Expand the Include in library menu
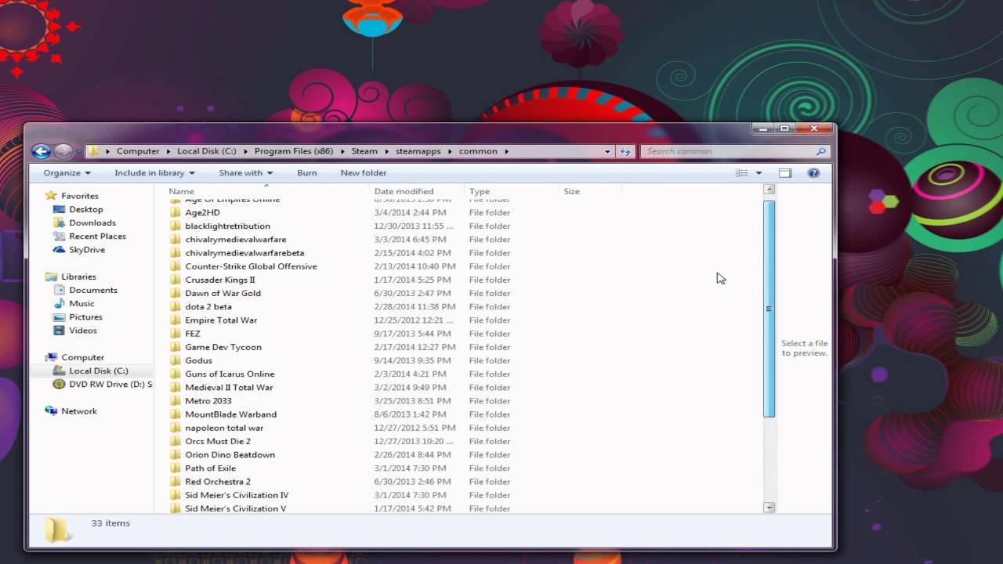The height and width of the screenshot is (564, 1003). point(154,173)
